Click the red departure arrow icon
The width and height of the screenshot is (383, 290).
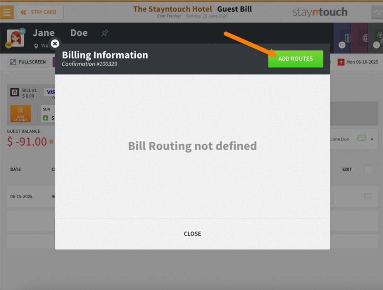pyautogui.click(x=341, y=62)
